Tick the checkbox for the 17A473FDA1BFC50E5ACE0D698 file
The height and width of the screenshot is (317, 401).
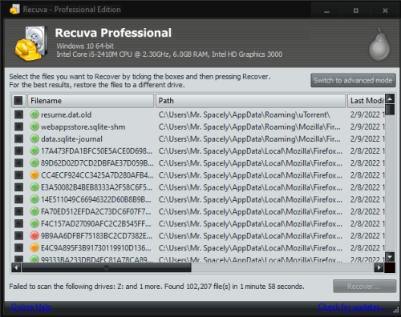coord(18,151)
